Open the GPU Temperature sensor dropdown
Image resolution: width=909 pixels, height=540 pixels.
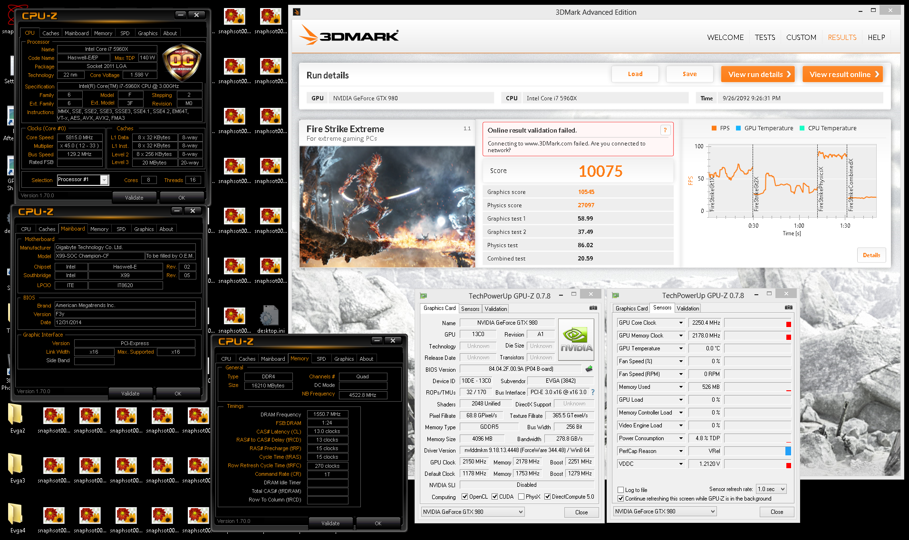[x=681, y=348]
